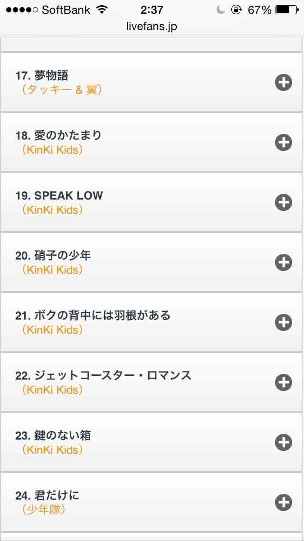The height and width of the screenshot is (541, 304).
Task: Tap the battery indicator in status bar
Action: click(x=287, y=10)
